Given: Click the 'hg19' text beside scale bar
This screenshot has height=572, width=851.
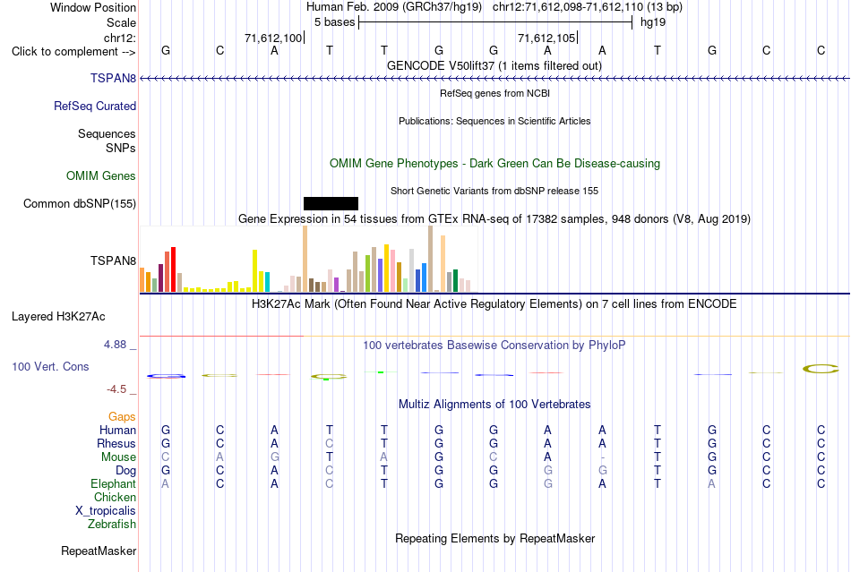Looking at the screenshot, I should [x=653, y=22].
